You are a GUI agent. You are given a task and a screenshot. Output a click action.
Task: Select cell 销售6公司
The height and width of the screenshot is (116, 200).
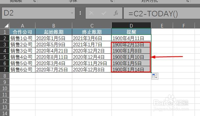tap(22, 69)
